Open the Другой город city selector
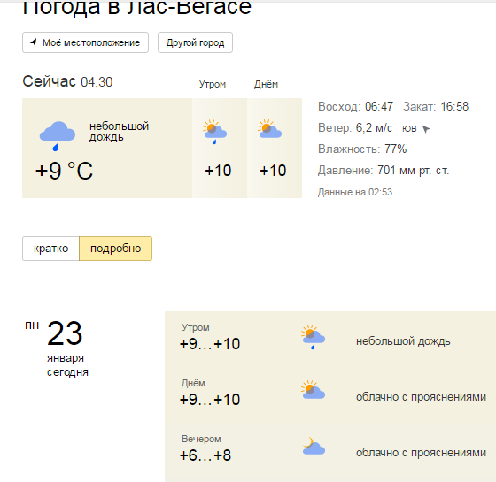 [195, 42]
